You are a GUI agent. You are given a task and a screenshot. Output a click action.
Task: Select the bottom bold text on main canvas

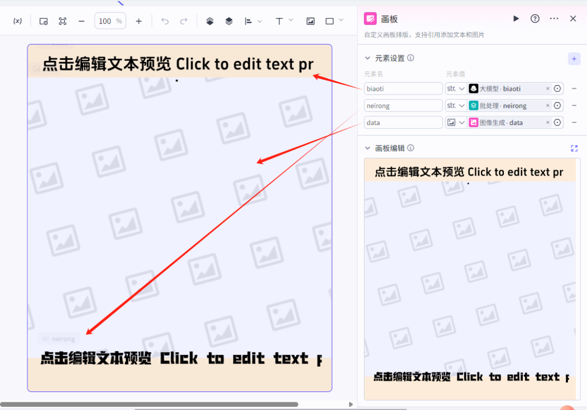click(x=181, y=358)
